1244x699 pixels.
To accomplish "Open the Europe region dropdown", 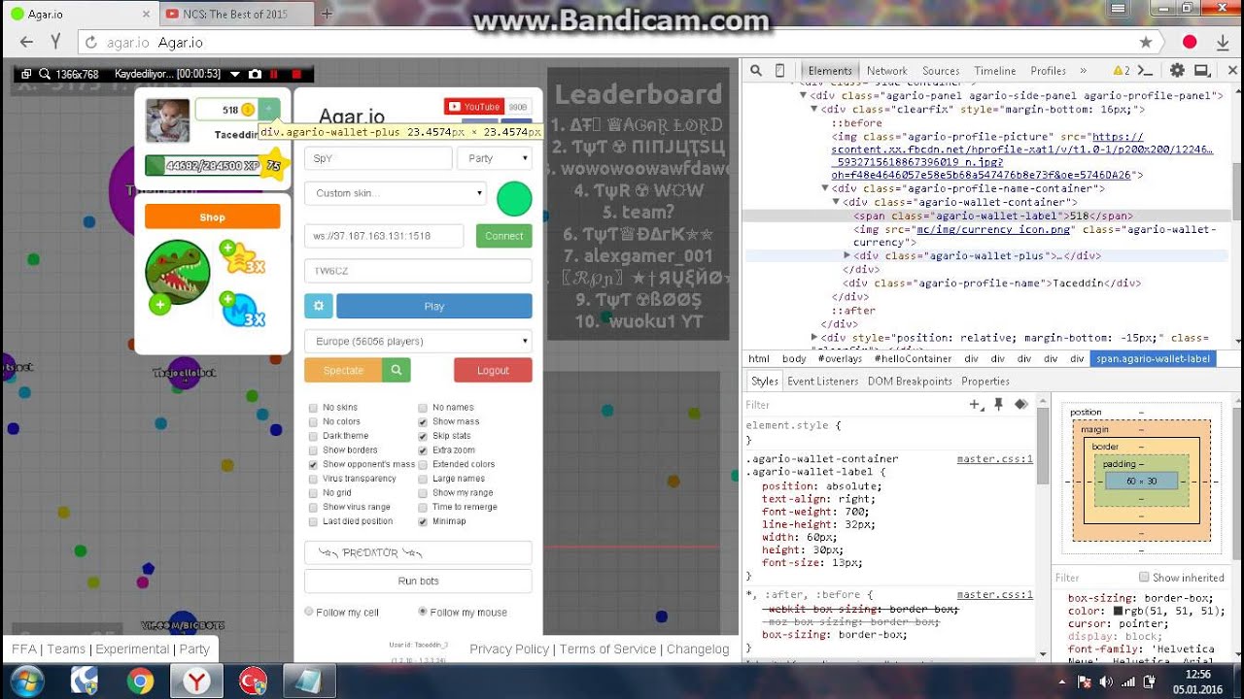I will [418, 342].
